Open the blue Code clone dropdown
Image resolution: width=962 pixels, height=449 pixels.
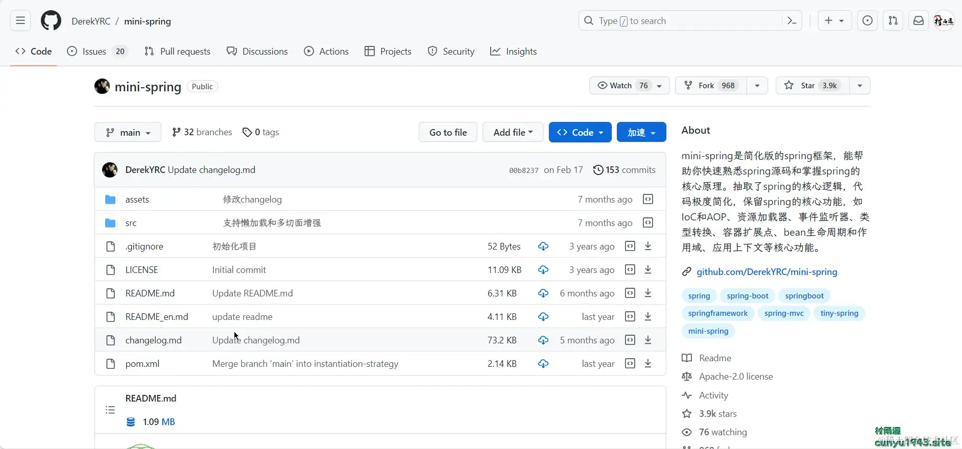[580, 132]
